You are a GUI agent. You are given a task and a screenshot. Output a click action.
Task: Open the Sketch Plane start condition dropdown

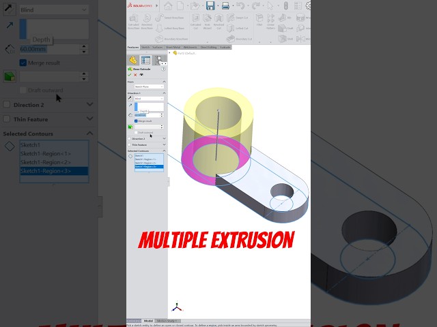[149, 87]
